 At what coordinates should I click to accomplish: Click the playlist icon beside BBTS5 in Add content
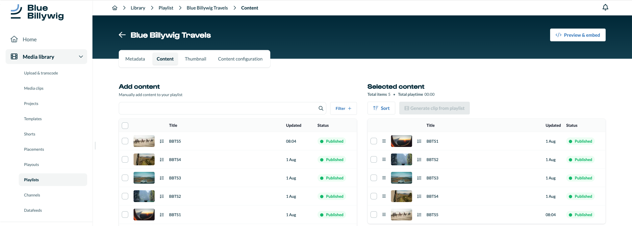pyautogui.click(x=162, y=141)
